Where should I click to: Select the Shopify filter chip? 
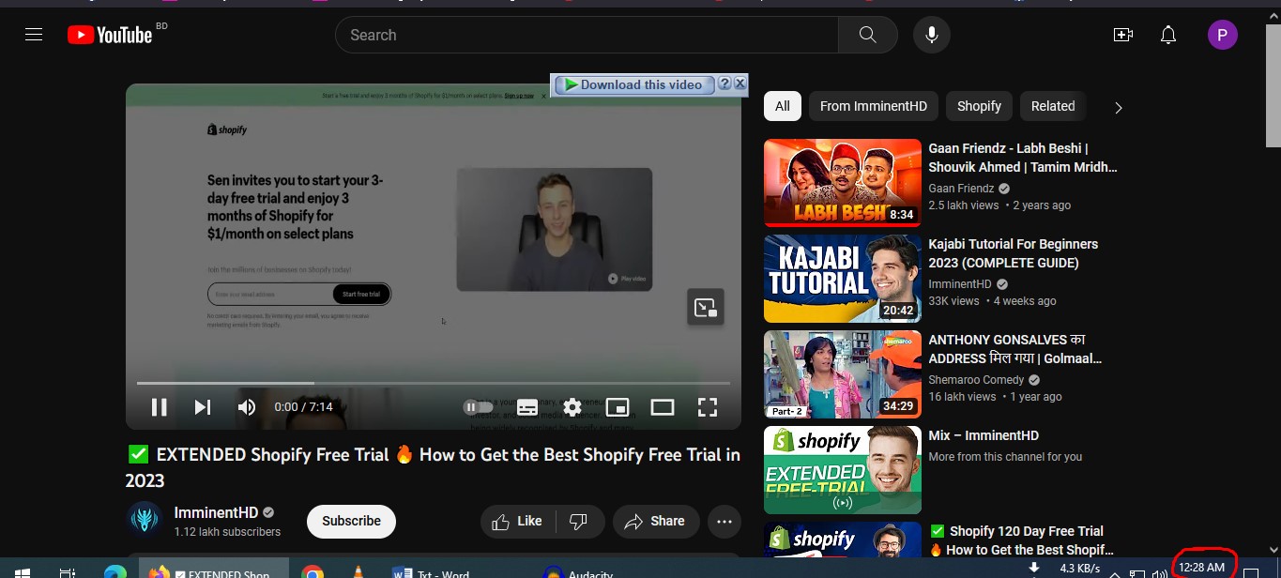(x=979, y=106)
